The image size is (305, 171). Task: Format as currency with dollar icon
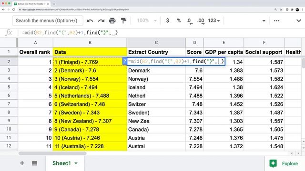coord(167,20)
